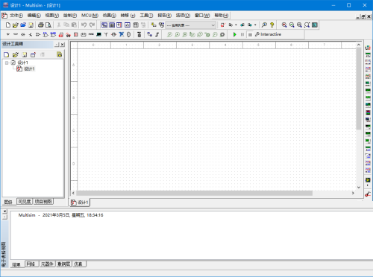The image size is (373, 277).
Task: Click the New blank file icon in the main toolbar
Action: tap(8, 25)
